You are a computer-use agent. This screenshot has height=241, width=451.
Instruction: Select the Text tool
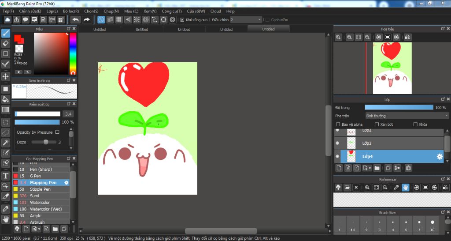tap(5, 176)
